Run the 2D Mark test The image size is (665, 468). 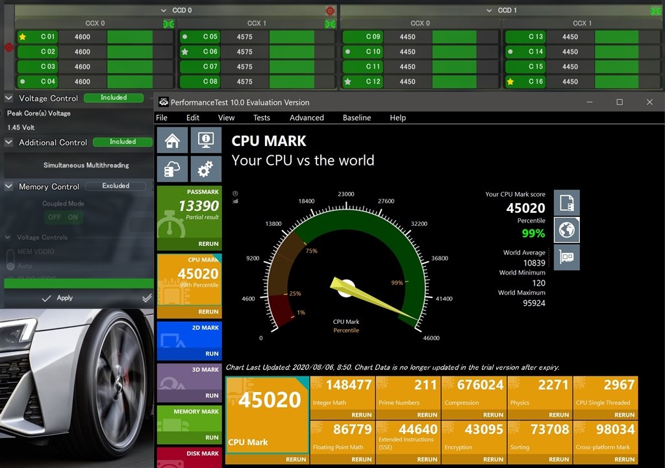click(x=212, y=354)
